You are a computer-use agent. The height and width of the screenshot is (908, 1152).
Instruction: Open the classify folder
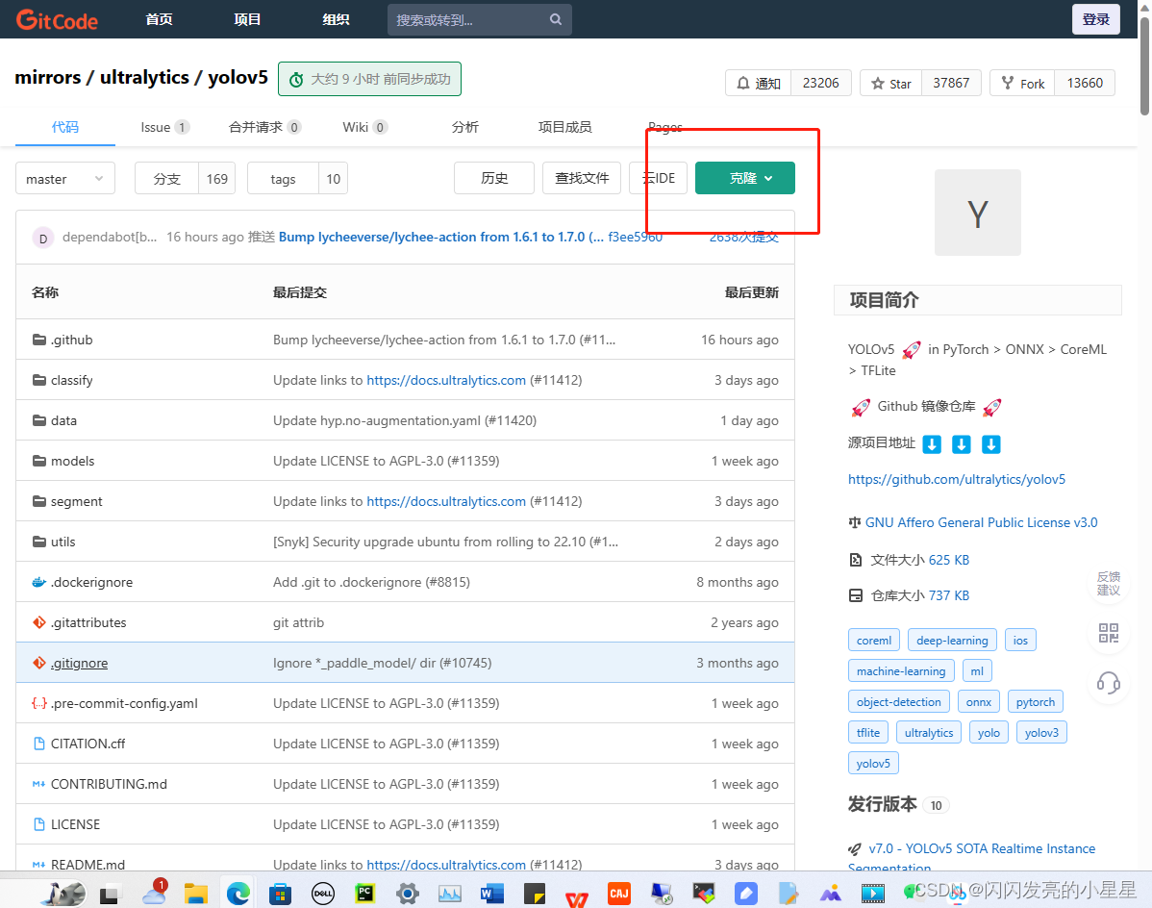coord(71,380)
